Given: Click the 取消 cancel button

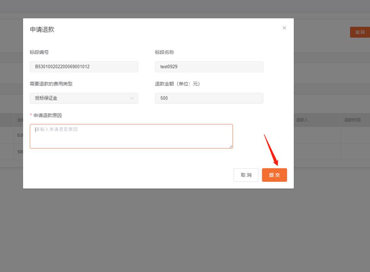Looking at the screenshot, I should [x=246, y=175].
